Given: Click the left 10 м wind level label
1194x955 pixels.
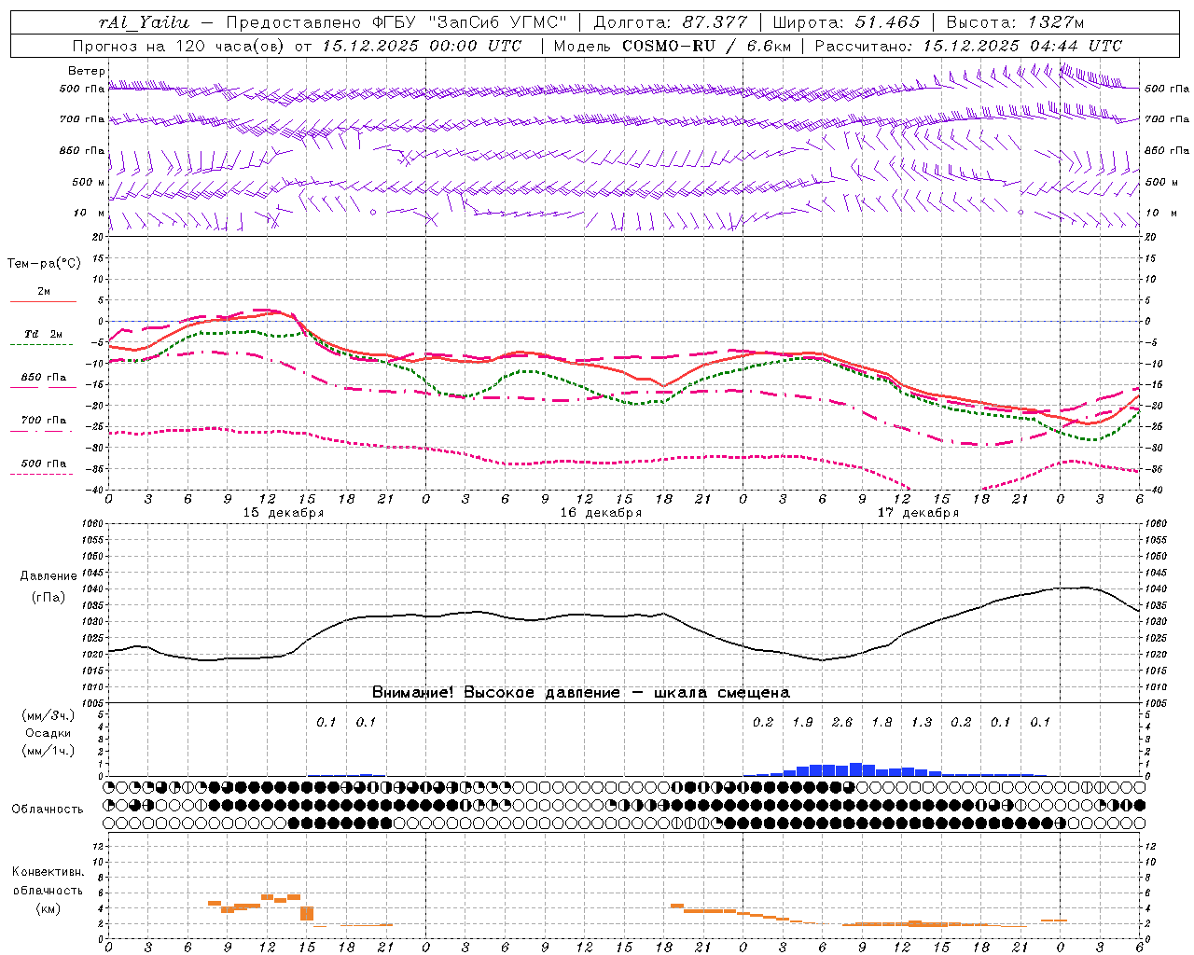Looking at the screenshot, I should 89,213.
